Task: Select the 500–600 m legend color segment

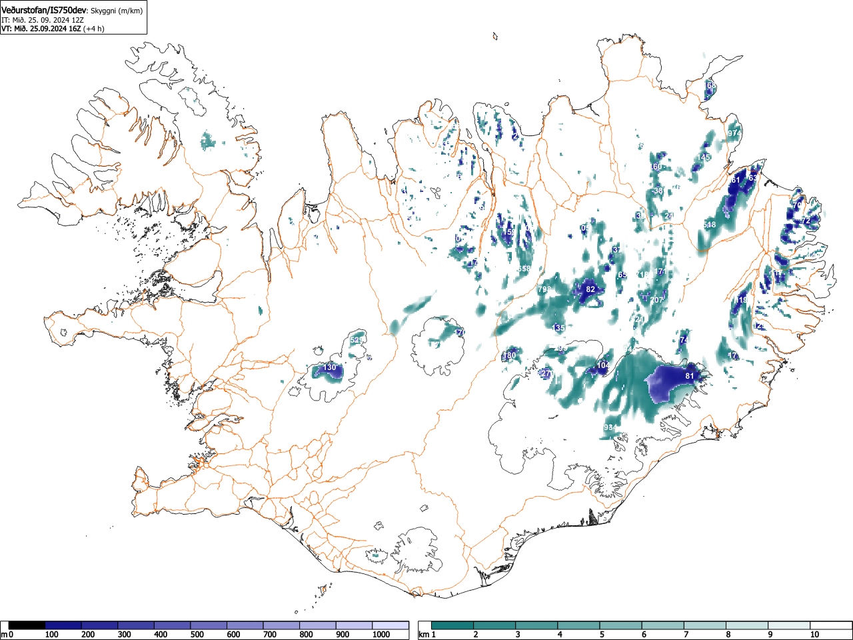Action: coord(209,625)
